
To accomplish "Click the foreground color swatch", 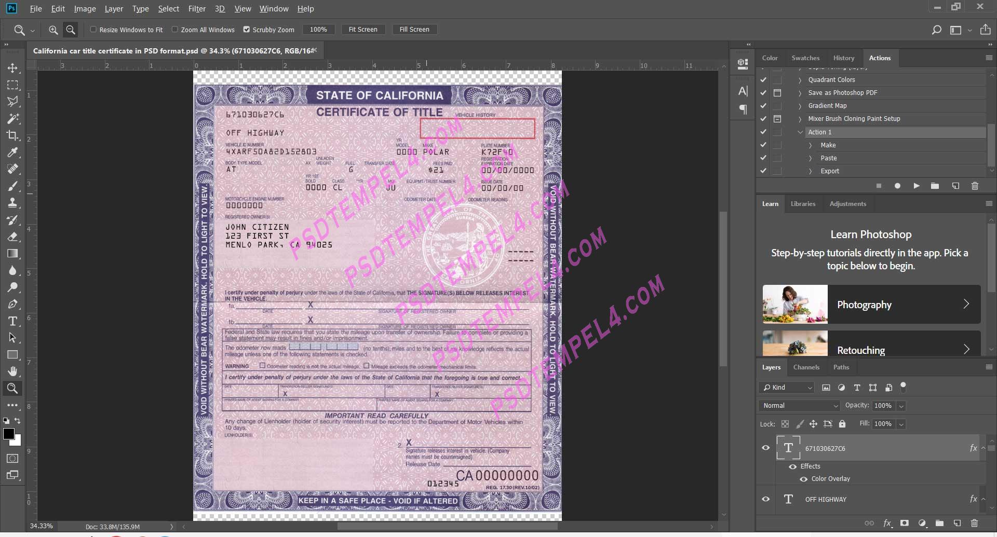I will 9,434.
